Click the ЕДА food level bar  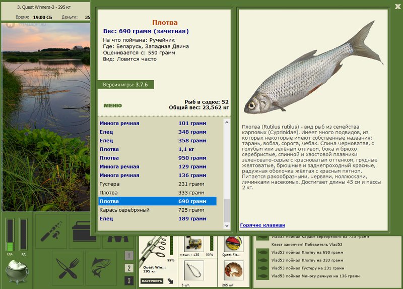pyautogui.click(x=10, y=235)
